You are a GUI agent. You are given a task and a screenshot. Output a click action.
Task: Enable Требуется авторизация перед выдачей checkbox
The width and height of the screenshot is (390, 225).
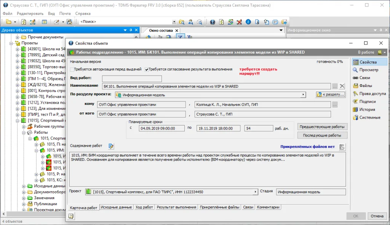pos(72,70)
